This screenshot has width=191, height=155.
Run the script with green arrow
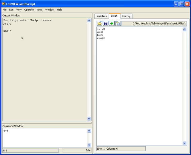112,23
